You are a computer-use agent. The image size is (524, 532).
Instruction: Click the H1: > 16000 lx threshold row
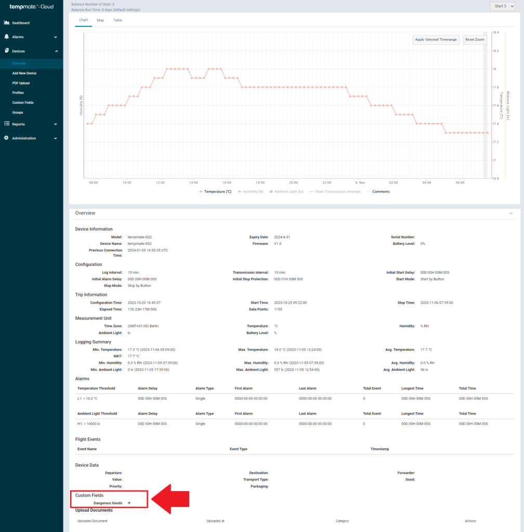point(295,424)
